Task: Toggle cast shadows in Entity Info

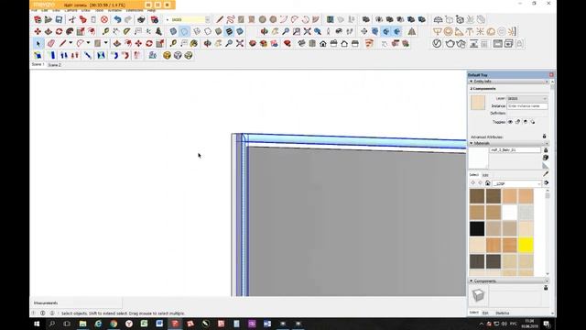Action: click(x=533, y=122)
